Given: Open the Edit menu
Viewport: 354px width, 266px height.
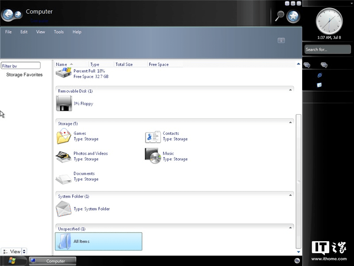Looking at the screenshot, I should pyautogui.click(x=23, y=31).
